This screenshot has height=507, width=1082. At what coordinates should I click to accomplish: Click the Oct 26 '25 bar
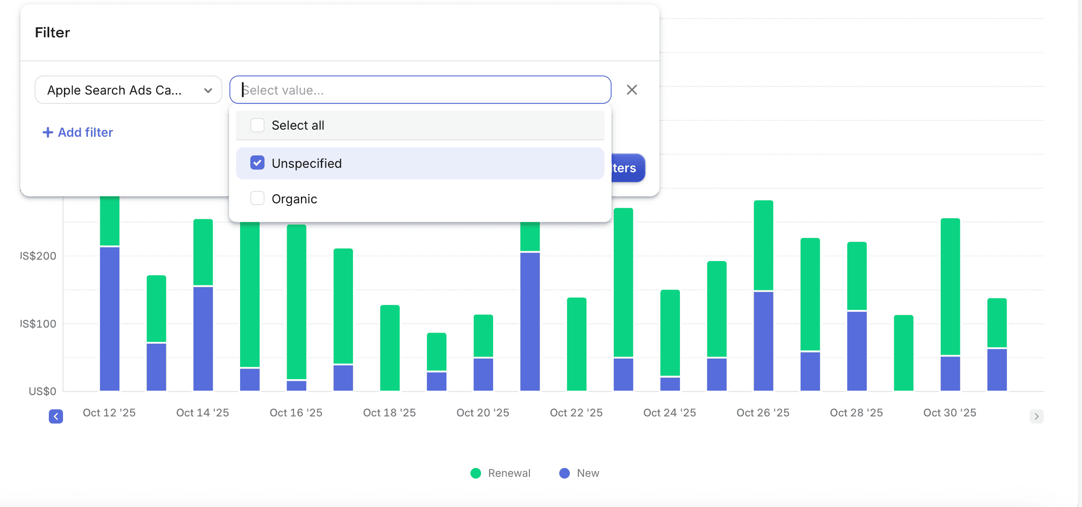763,296
